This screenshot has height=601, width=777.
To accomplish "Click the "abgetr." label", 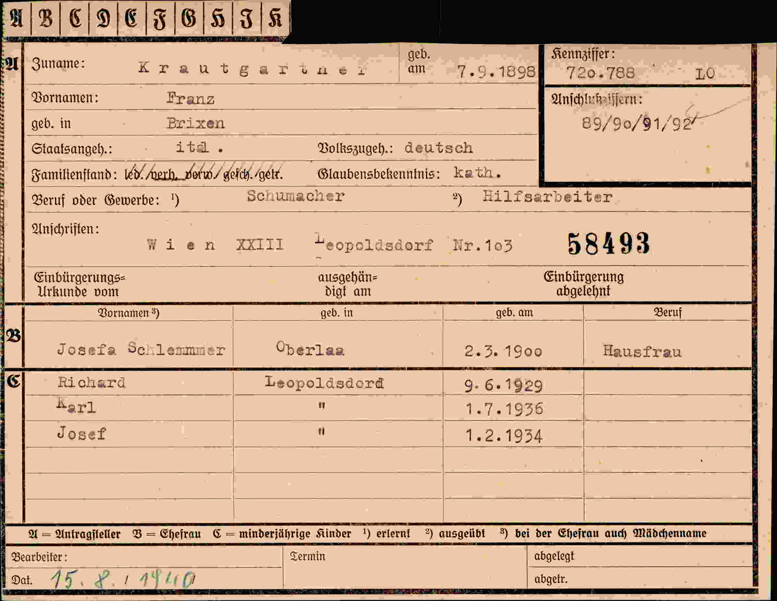I will [551, 579].
